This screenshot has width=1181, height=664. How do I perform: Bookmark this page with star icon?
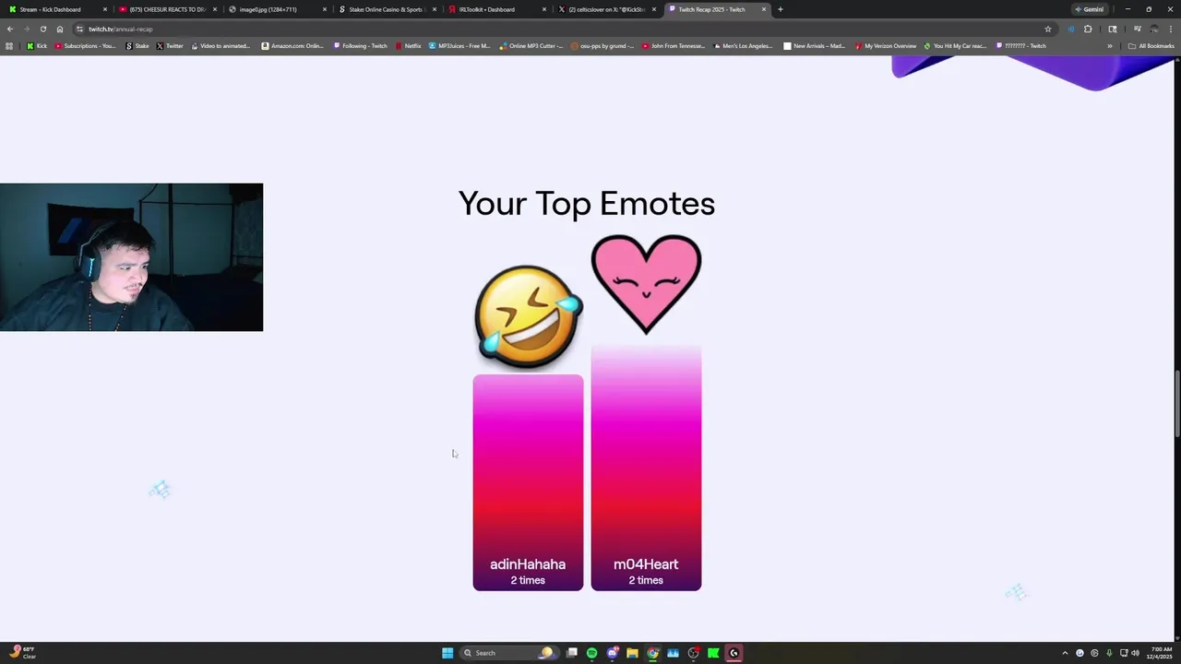point(1048,29)
